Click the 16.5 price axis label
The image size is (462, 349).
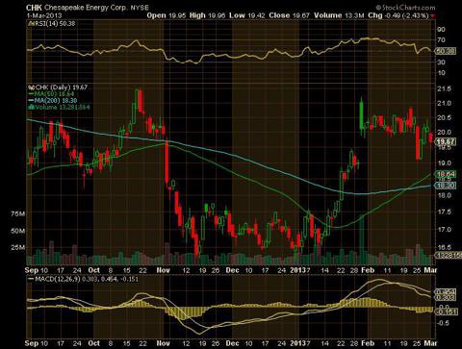coord(445,247)
